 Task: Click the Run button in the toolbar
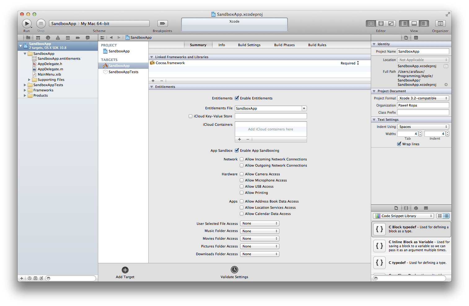27,24
